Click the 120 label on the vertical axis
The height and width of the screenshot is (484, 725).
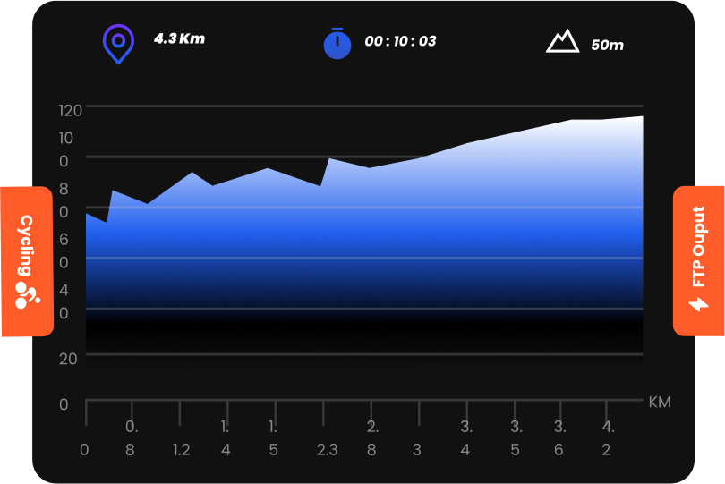pyautogui.click(x=71, y=111)
